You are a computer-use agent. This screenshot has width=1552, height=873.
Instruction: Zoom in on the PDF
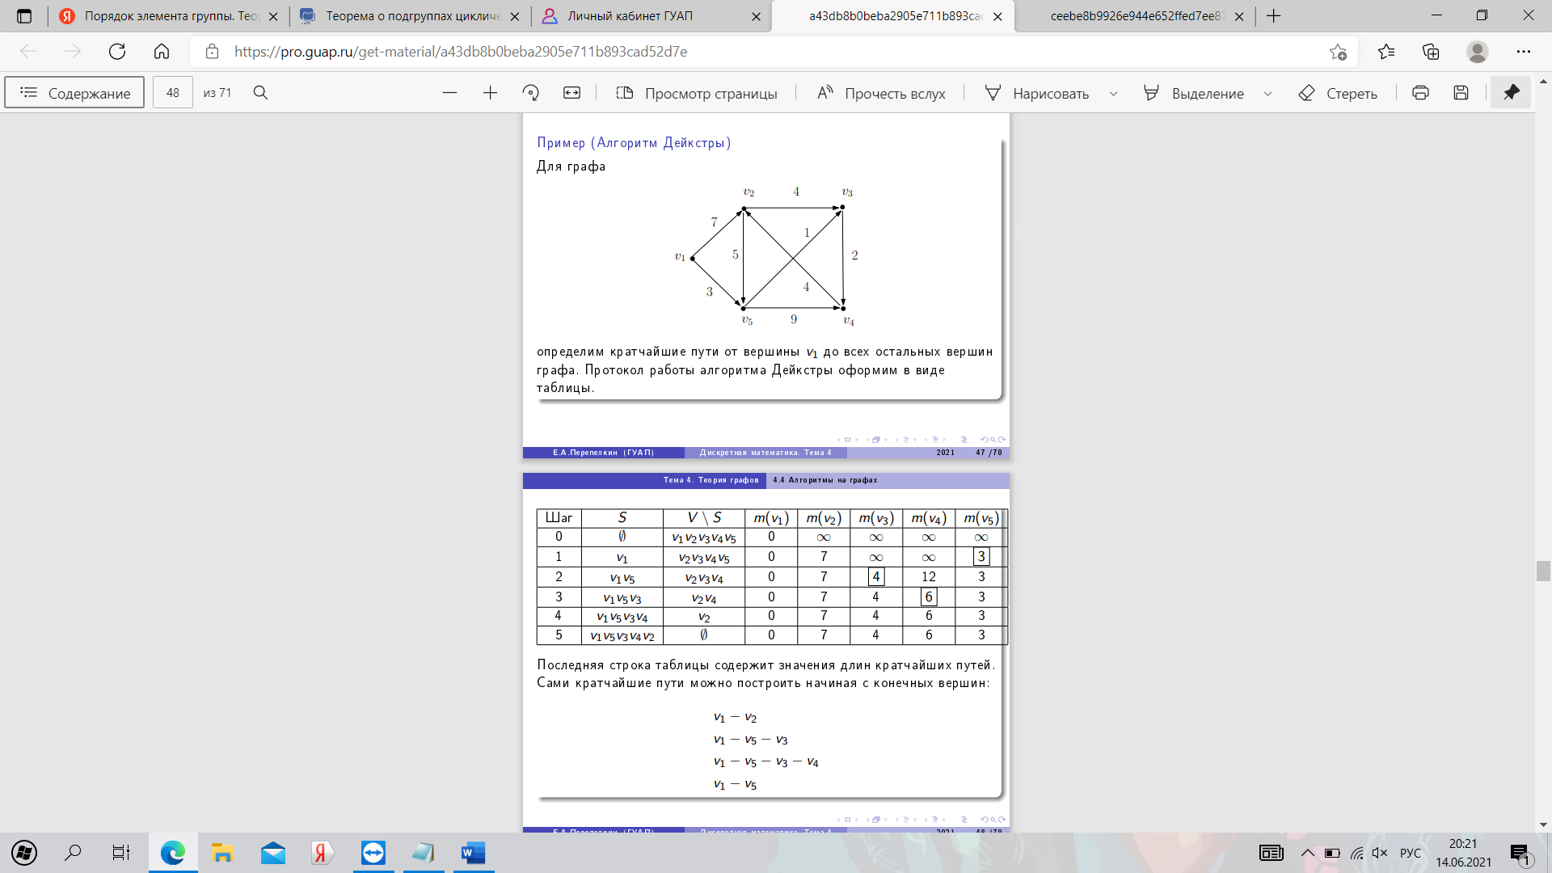[x=490, y=93]
